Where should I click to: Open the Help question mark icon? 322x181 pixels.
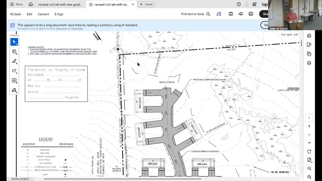click(239, 4)
